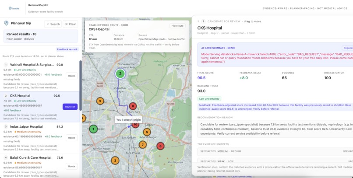This screenshot has width=353, height=178.
Task: Click Medium uncertainty label for Balaji Cure
Action: click(28, 163)
